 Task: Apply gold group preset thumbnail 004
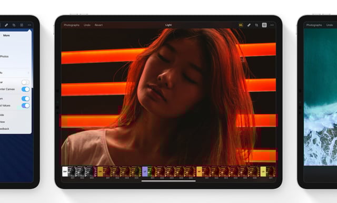pos(136,171)
